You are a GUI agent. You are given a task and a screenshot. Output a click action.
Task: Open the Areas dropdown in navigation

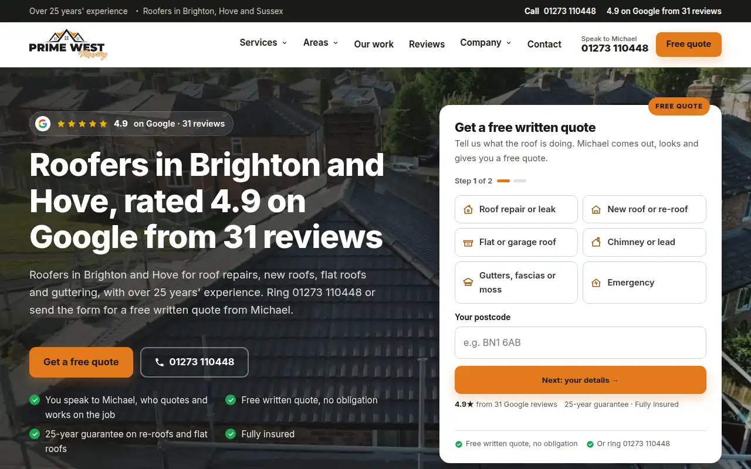(x=321, y=43)
